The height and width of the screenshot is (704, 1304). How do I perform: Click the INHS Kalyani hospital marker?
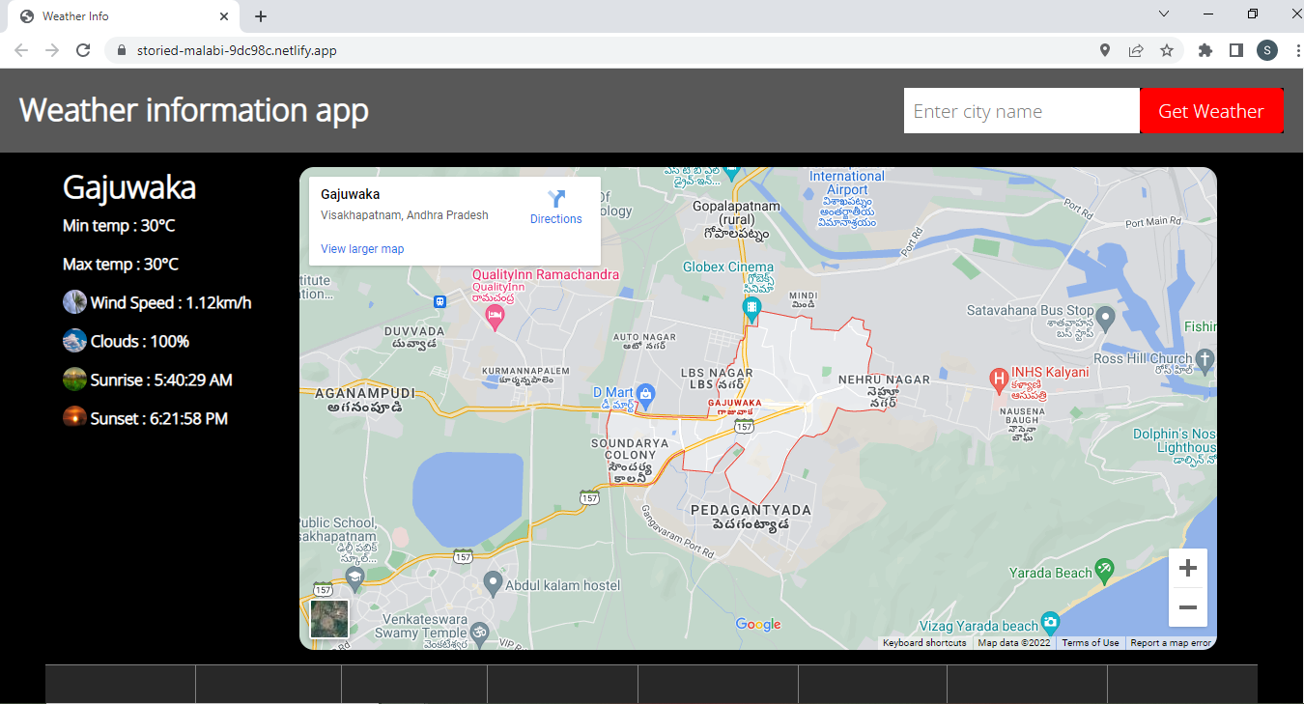coord(999,380)
